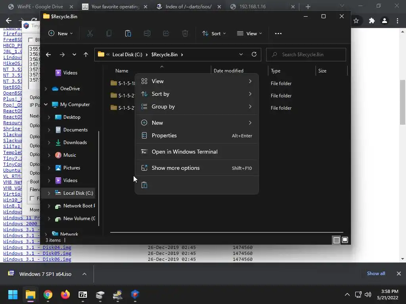Open the New dropdown in Explorer toolbar
The image size is (406, 304).
61,33
